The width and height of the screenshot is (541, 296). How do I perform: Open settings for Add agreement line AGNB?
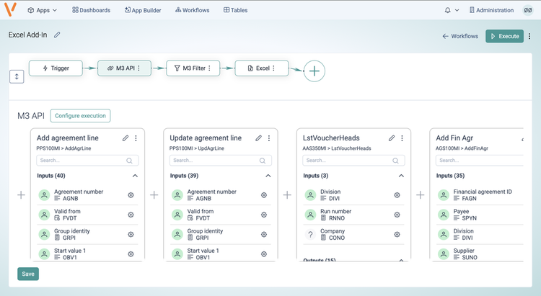(x=131, y=195)
